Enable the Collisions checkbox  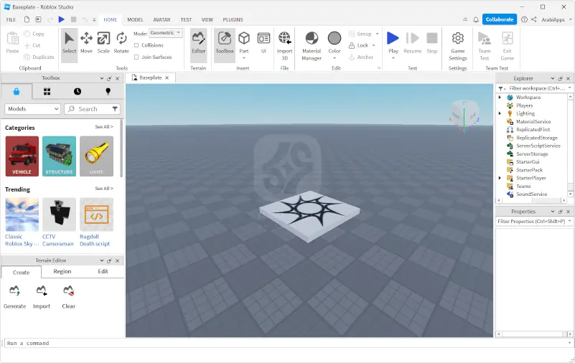pos(136,45)
